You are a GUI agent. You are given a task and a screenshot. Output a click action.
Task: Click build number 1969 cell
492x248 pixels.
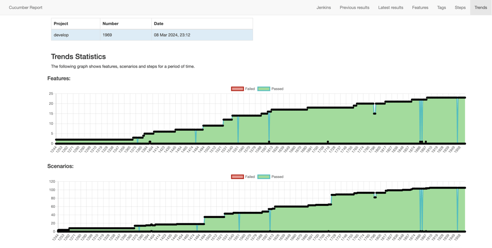pos(126,35)
